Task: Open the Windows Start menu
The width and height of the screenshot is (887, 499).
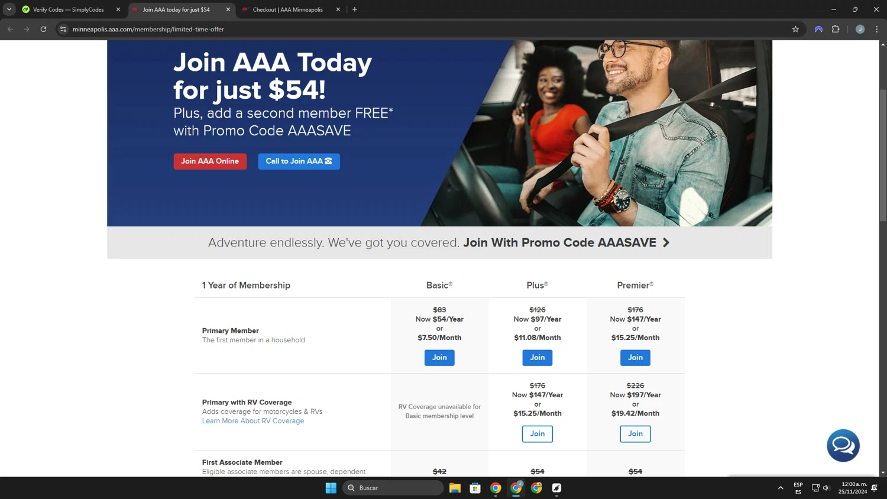Action: [331, 488]
